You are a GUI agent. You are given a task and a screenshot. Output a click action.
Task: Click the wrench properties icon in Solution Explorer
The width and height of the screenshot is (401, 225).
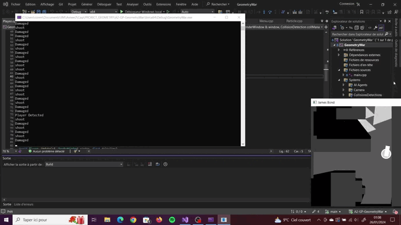point(375,28)
